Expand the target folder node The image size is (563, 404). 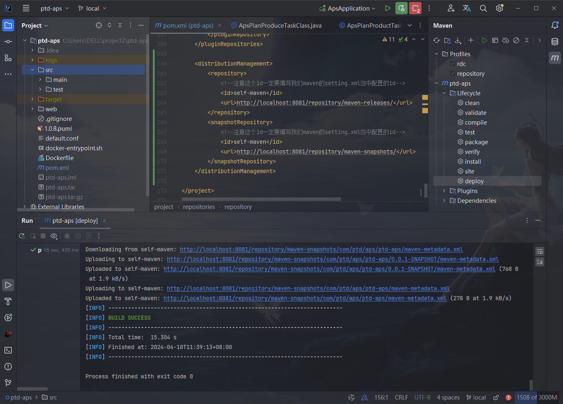(33, 99)
